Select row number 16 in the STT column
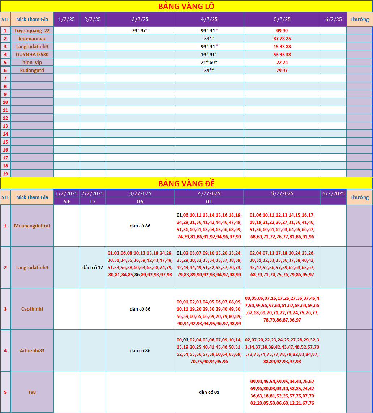The height and width of the screenshot is (413, 373). (5, 150)
